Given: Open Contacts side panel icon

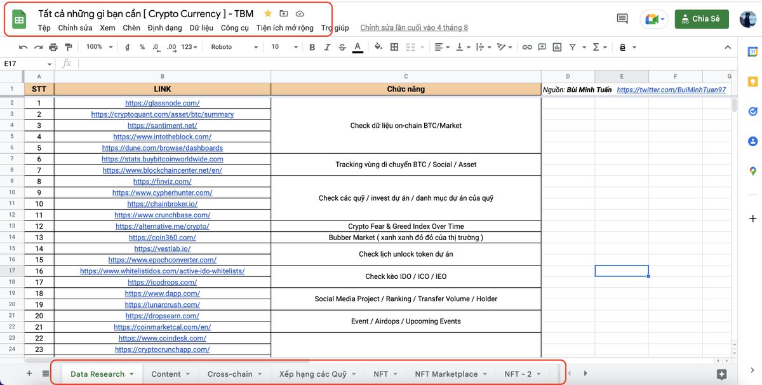Looking at the screenshot, I should [752, 141].
